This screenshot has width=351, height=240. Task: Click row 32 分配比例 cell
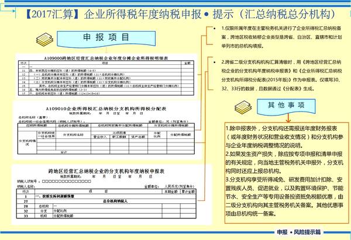pyautogui.click(x=107, y=211)
